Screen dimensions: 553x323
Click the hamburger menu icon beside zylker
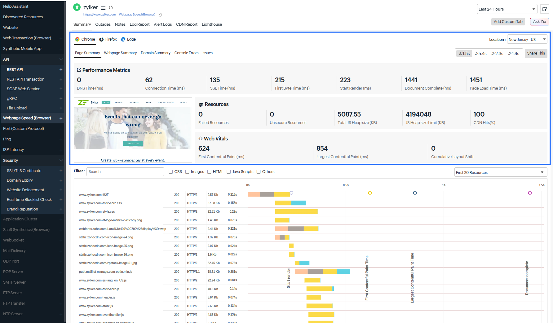103,8
